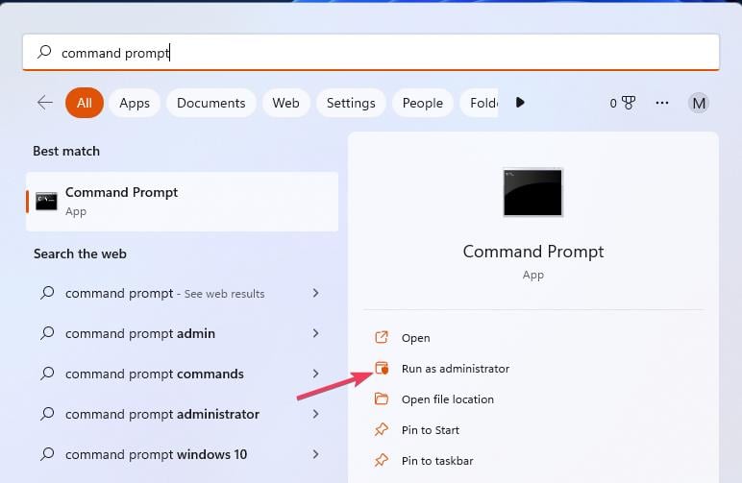The image size is (742, 483).
Task: Click the Run as administrator shield icon
Action: click(382, 368)
